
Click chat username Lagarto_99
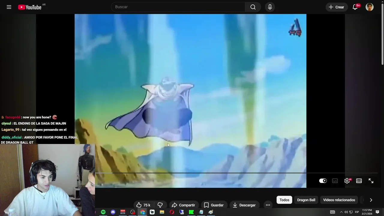(x=10, y=130)
